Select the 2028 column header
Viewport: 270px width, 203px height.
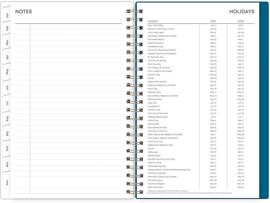(241, 21)
